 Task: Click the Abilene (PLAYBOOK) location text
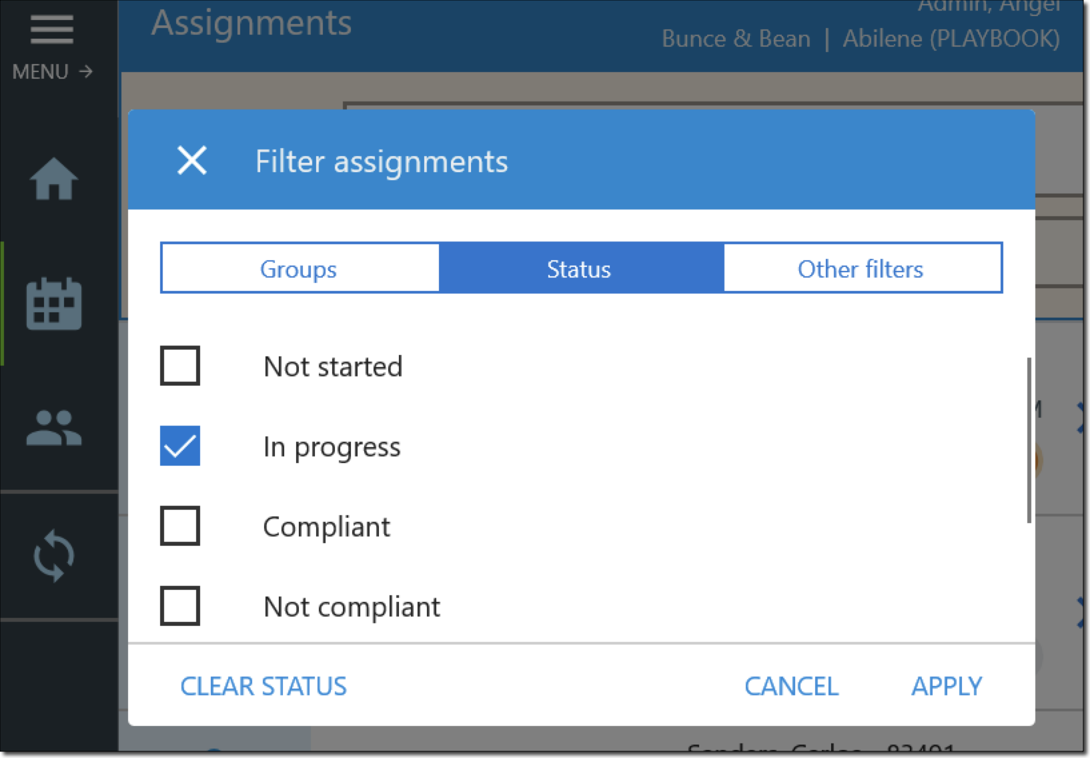[x=951, y=39]
